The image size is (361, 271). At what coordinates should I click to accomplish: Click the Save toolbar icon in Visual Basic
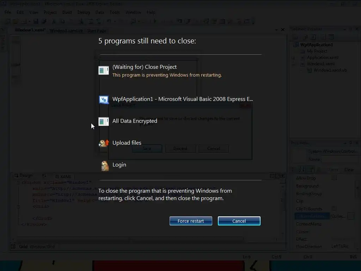(36, 22)
